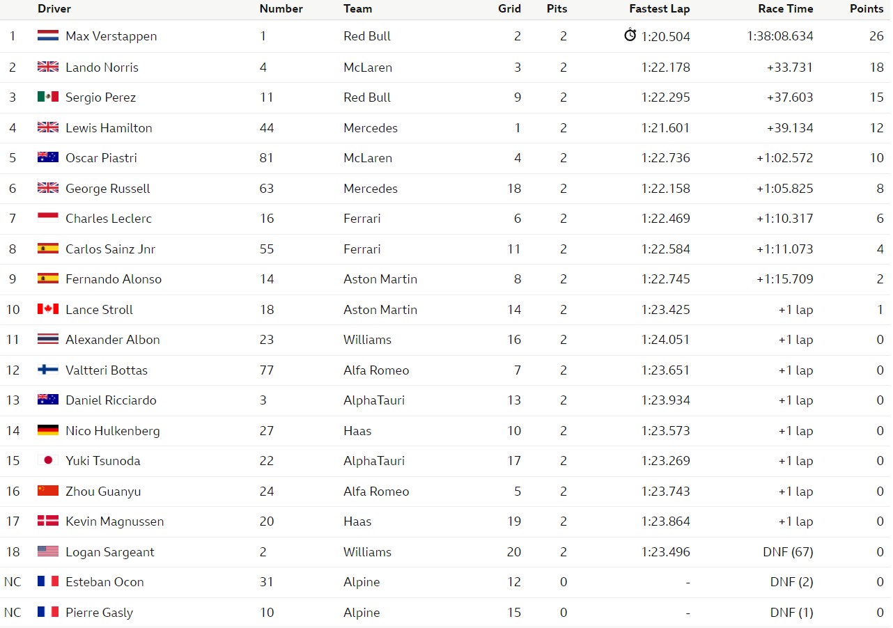Click the Monaco flag beside Charles Leclerc
The width and height of the screenshot is (893, 628).
(x=48, y=218)
